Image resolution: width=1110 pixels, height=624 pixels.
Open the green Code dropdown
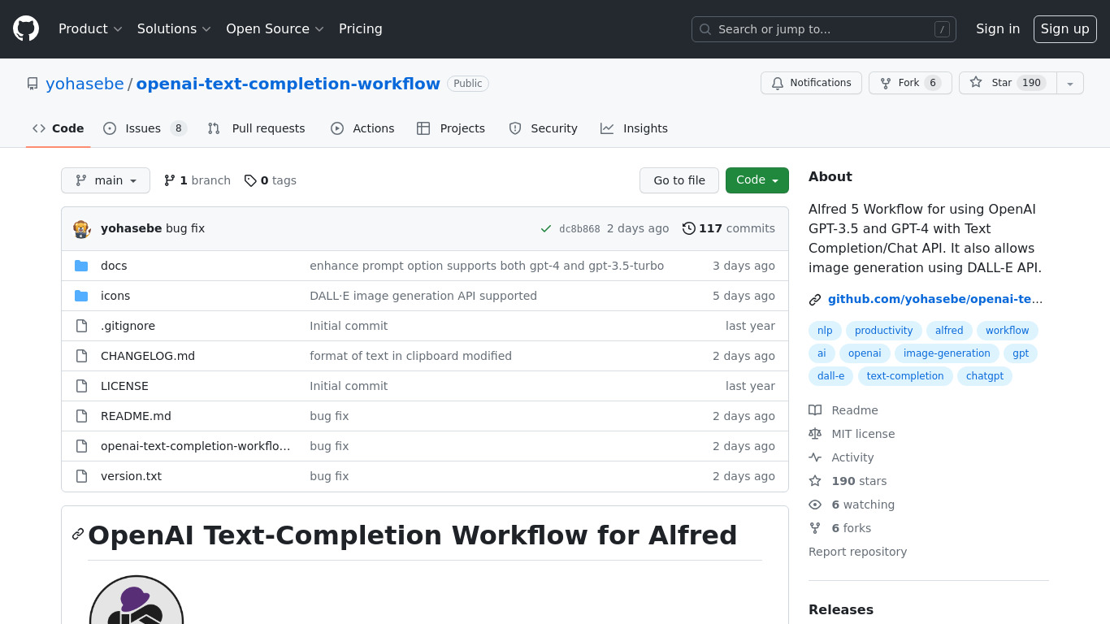[x=757, y=180]
